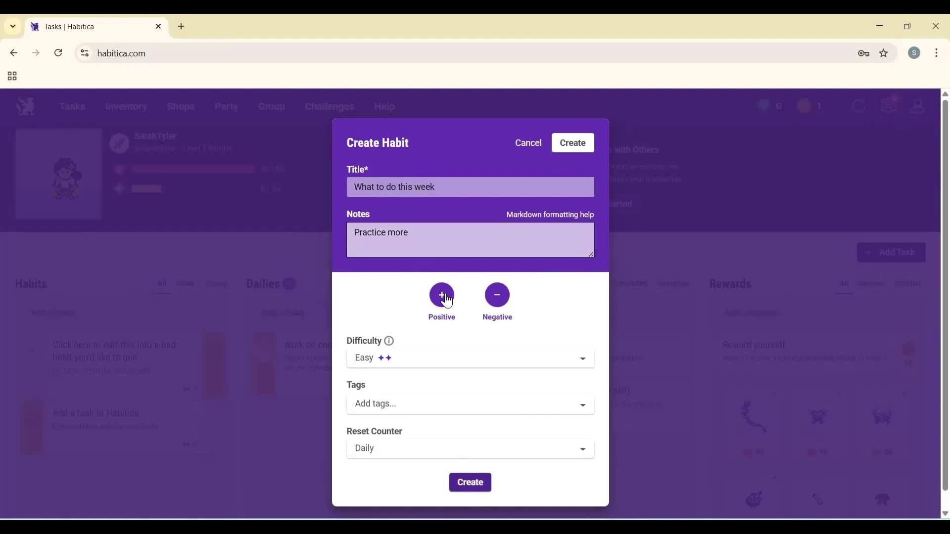Select the Negative habit icon
950x534 pixels.
[497, 295]
